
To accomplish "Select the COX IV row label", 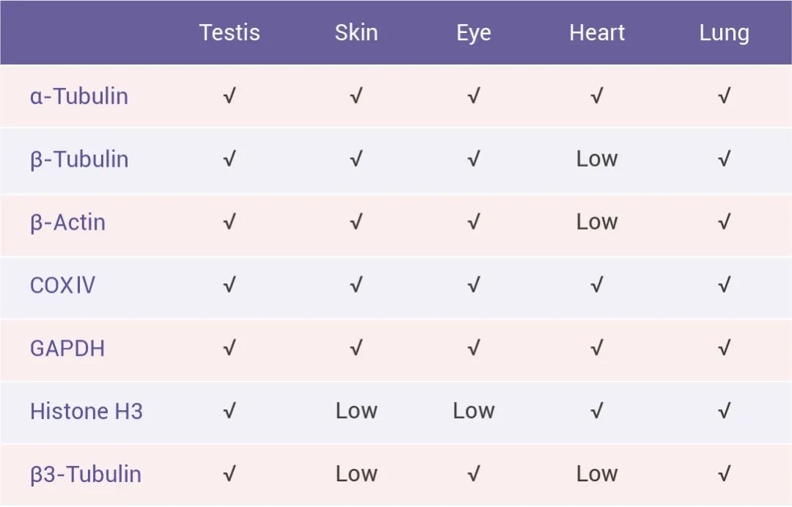I will [x=62, y=285].
